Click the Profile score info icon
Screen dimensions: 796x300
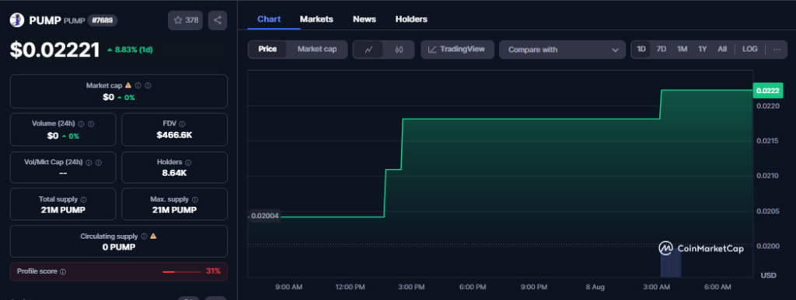coord(63,271)
